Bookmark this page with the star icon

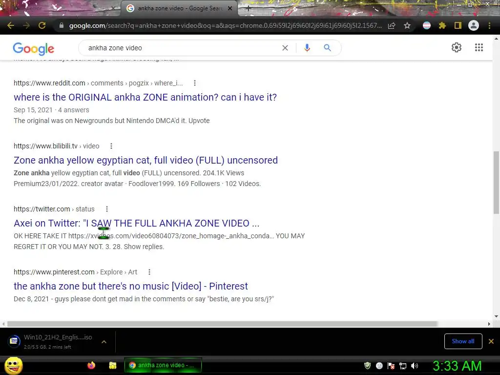pyautogui.click(x=407, y=25)
